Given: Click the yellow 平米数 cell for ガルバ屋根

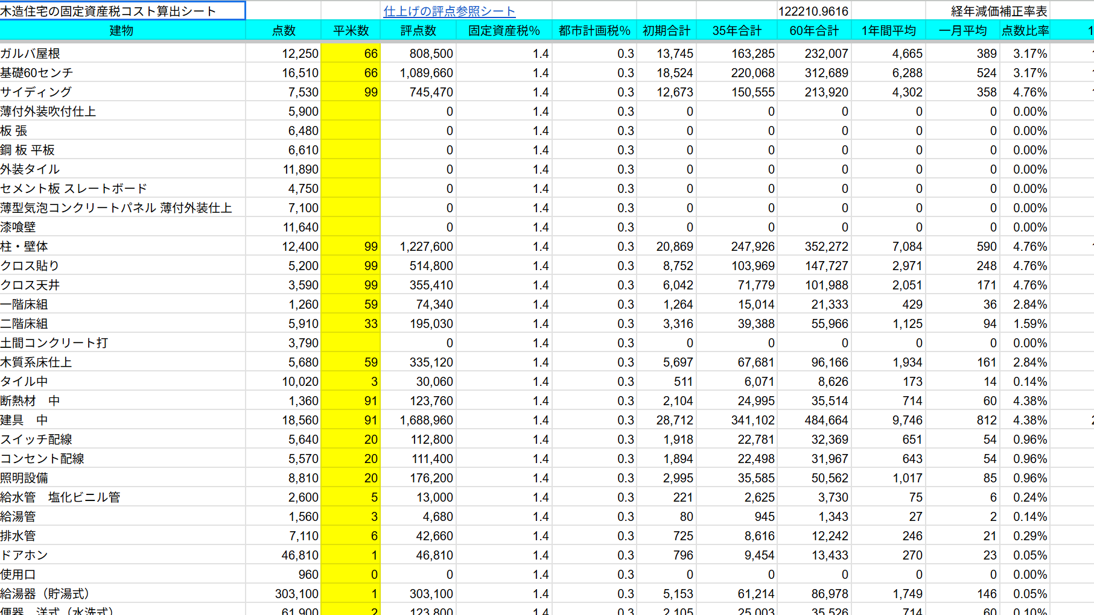Looking at the screenshot, I should click(351, 54).
